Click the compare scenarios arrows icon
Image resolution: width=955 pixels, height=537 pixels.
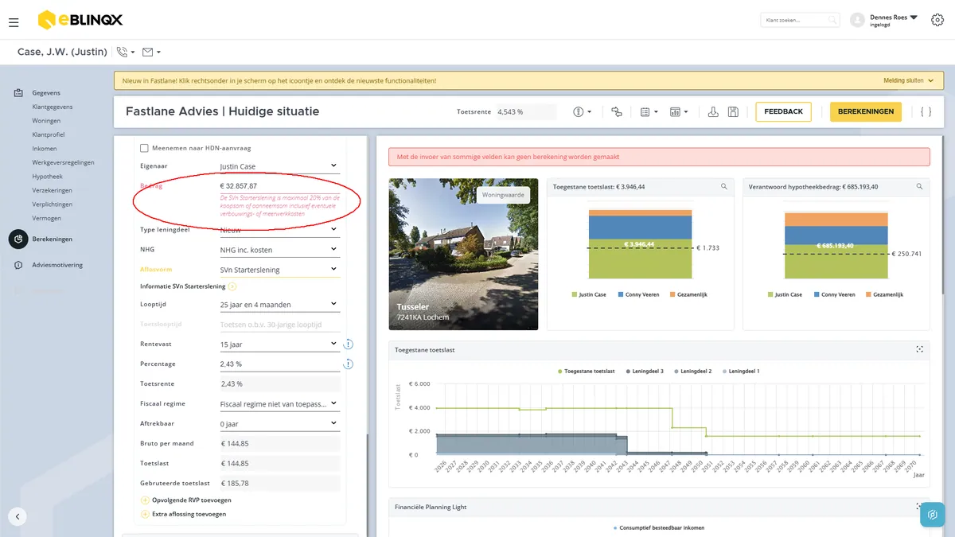(x=617, y=112)
